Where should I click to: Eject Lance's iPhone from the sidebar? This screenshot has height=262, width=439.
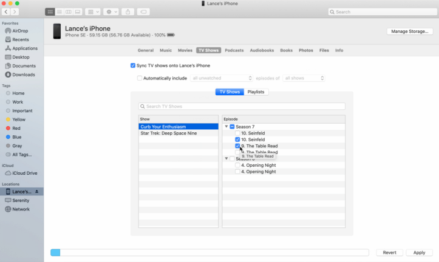point(36,192)
